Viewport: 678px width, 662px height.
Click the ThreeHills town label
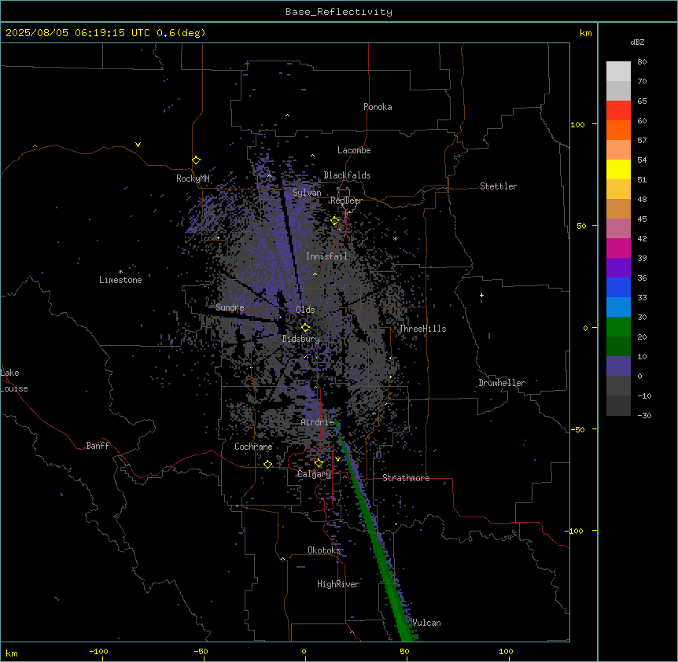pyautogui.click(x=422, y=329)
